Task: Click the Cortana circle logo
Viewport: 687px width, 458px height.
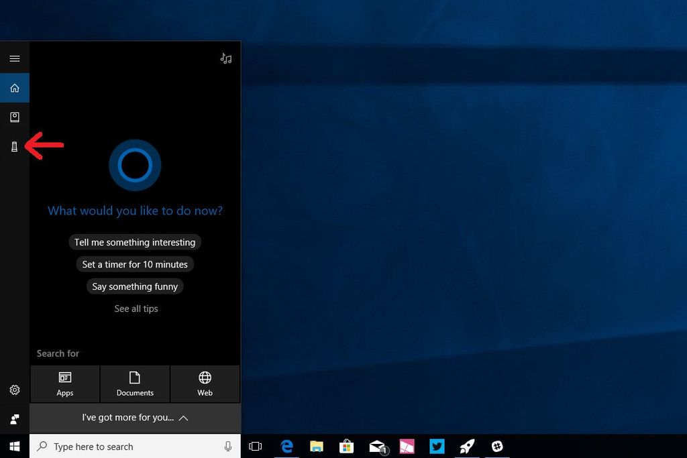Action: (135, 165)
